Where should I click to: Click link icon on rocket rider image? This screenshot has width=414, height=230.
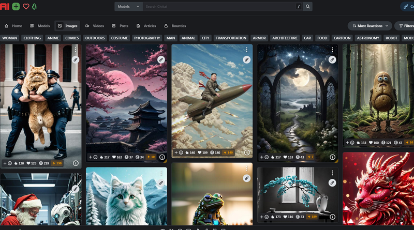247,59
